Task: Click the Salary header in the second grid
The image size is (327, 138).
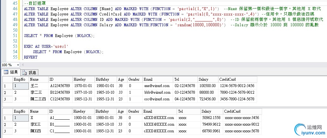Action: pos(211,111)
